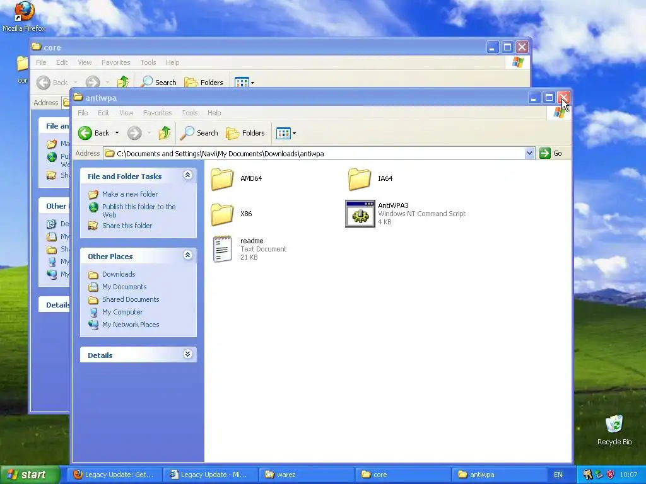Open My Network Places link

[x=130, y=325]
